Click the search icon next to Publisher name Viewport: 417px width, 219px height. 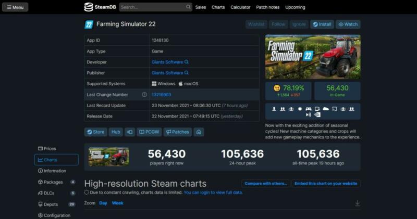pyautogui.click(x=187, y=73)
